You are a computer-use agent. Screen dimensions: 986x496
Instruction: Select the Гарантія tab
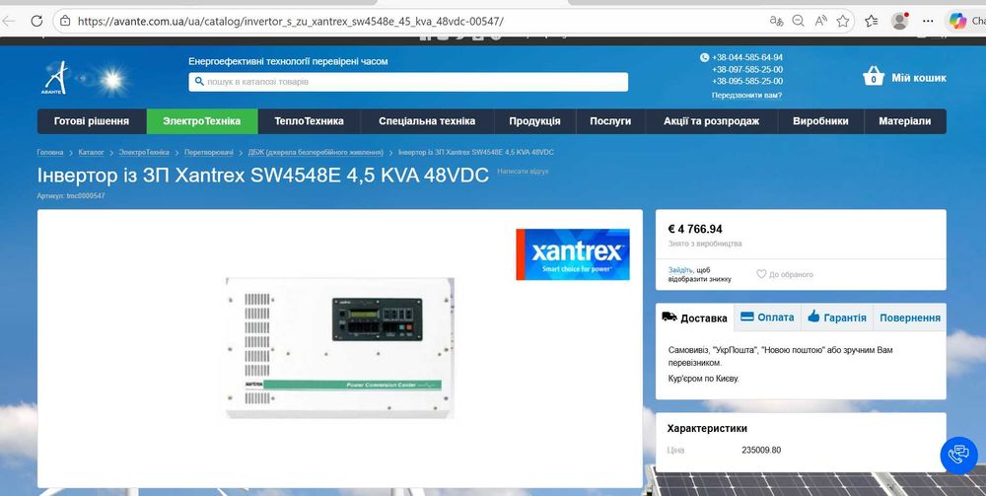(836, 318)
